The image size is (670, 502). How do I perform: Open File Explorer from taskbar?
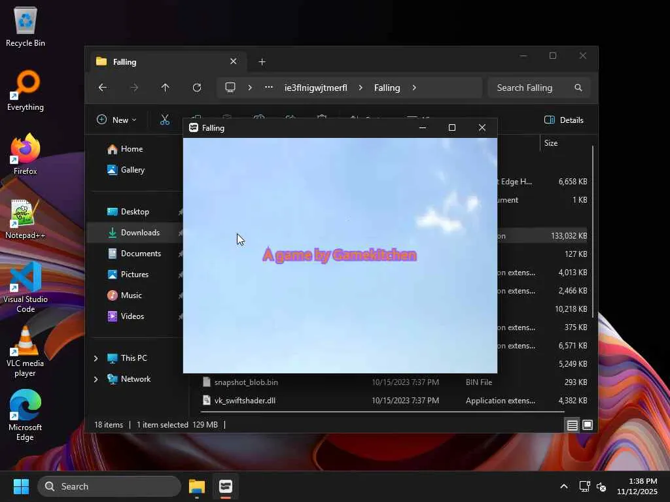click(197, 486)
